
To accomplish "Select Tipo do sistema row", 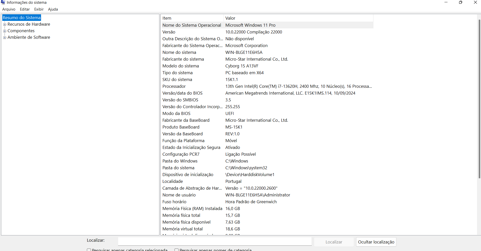I will 267,73.
